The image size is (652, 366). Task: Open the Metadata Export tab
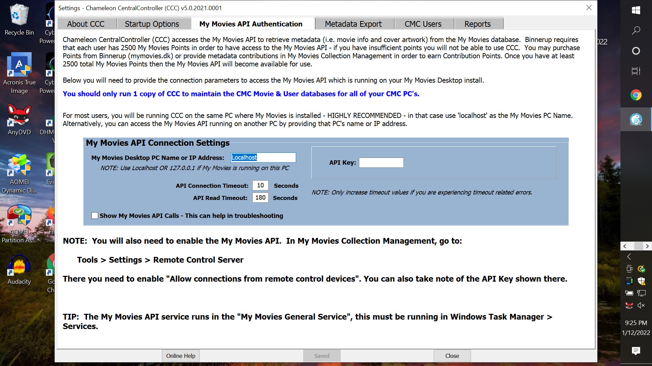pyautogui.click(x=353, y=24)
